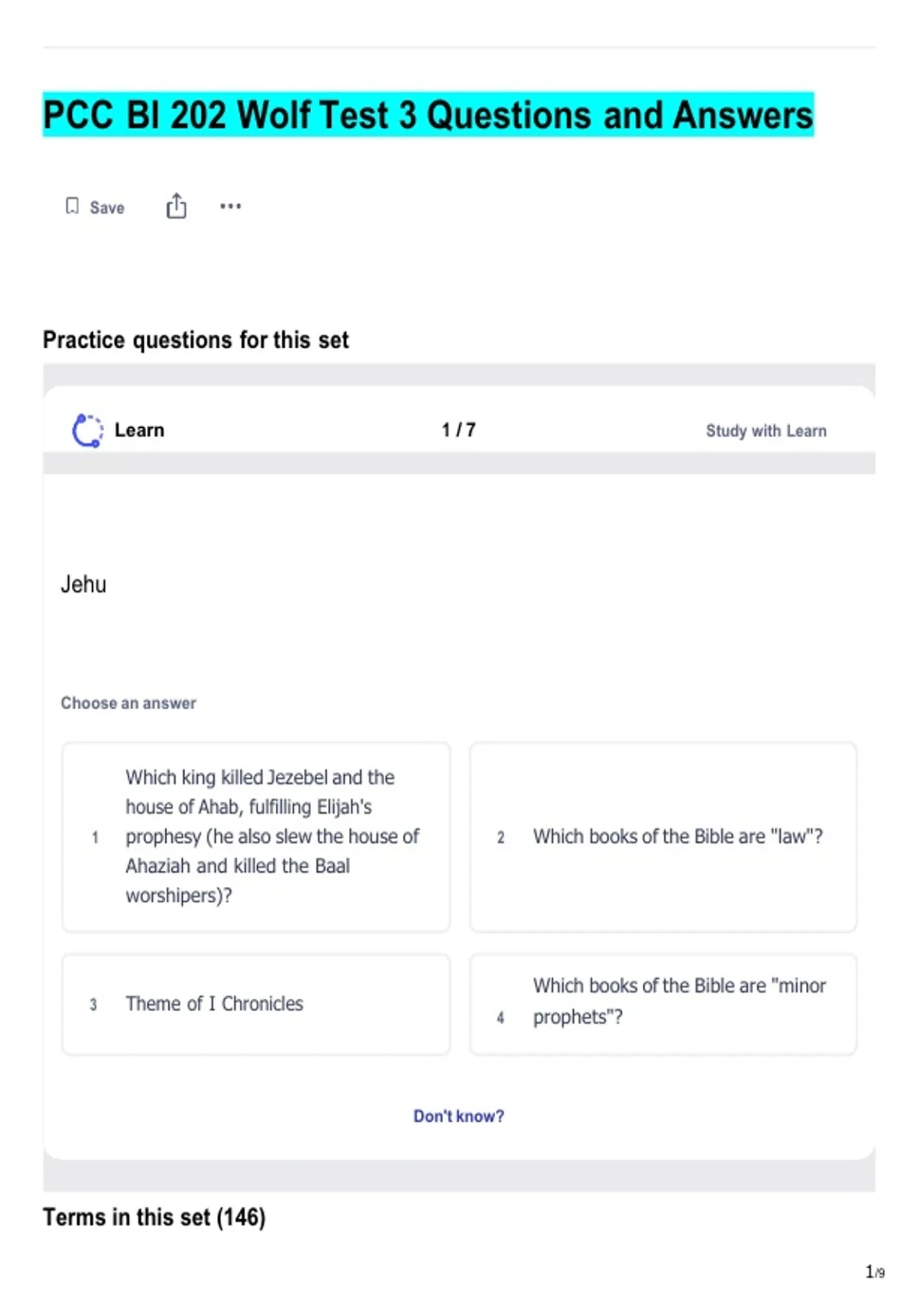Click the Don't know? link
Screen dimensions: 917x1299
point(458,1116)
